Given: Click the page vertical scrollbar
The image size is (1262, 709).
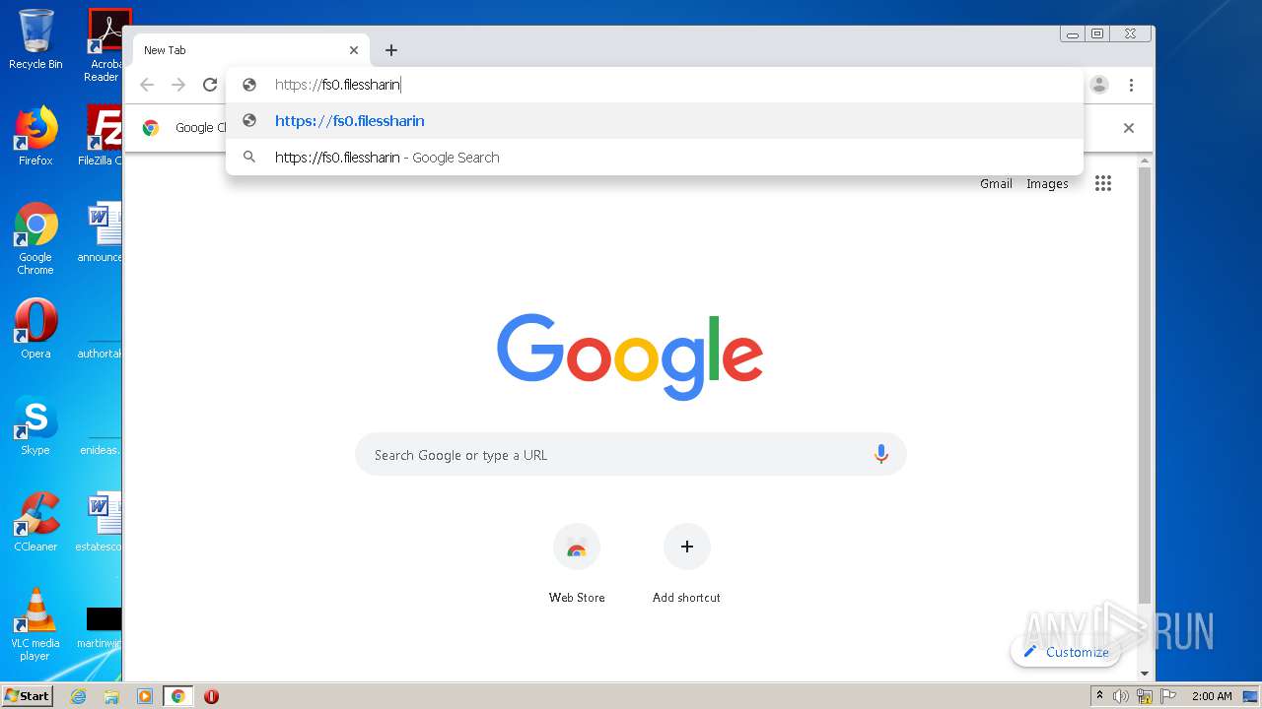Looking at the screenshot, I should (x=1145, y=385).
